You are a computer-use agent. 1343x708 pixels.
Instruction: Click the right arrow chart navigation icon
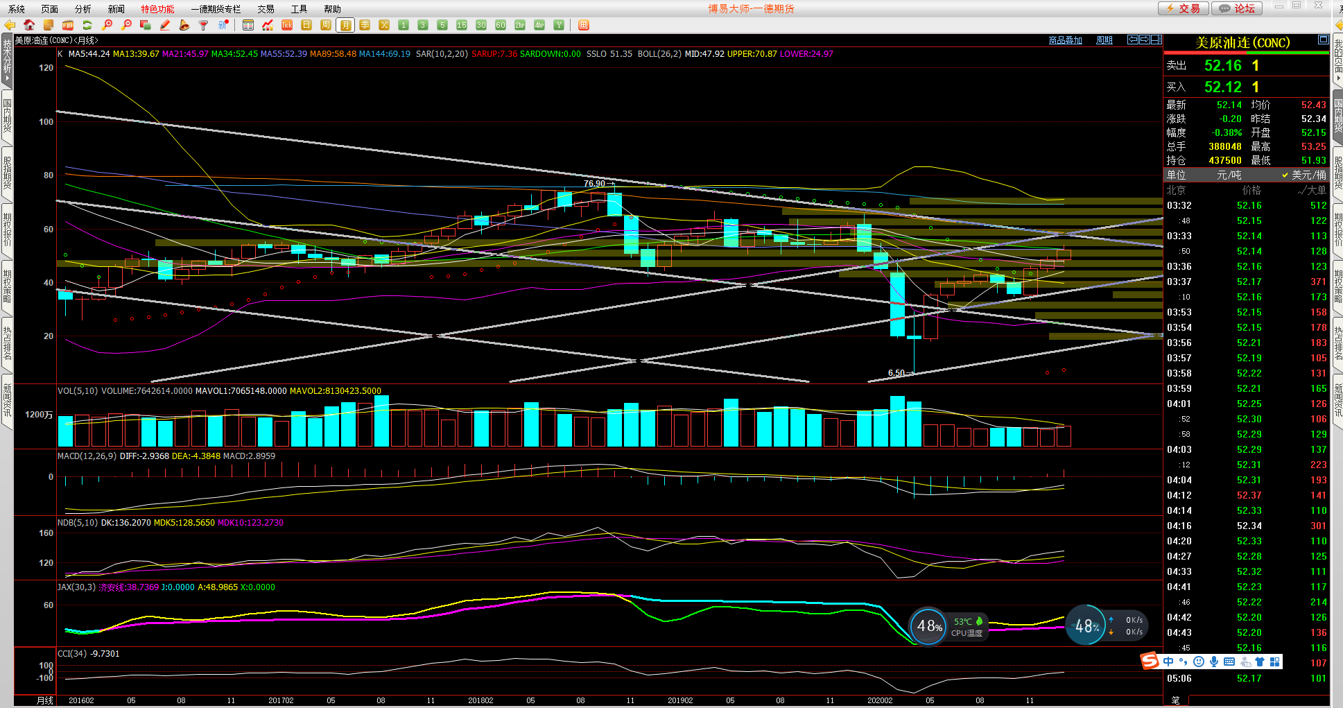[x=1145, y=40]
